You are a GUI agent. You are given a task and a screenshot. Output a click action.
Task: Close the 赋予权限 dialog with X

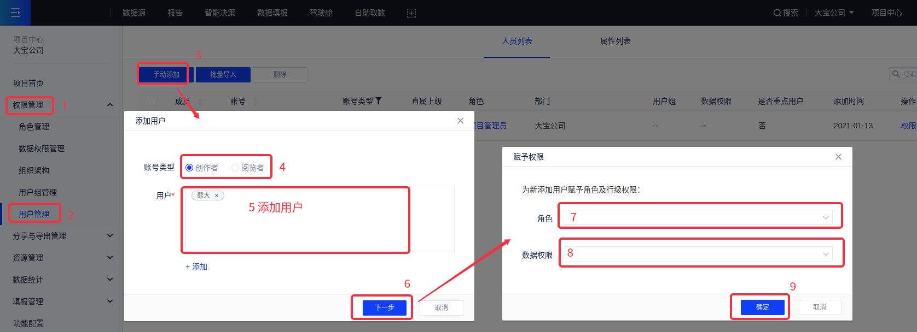pyautogui.click(x=838, y=157)
